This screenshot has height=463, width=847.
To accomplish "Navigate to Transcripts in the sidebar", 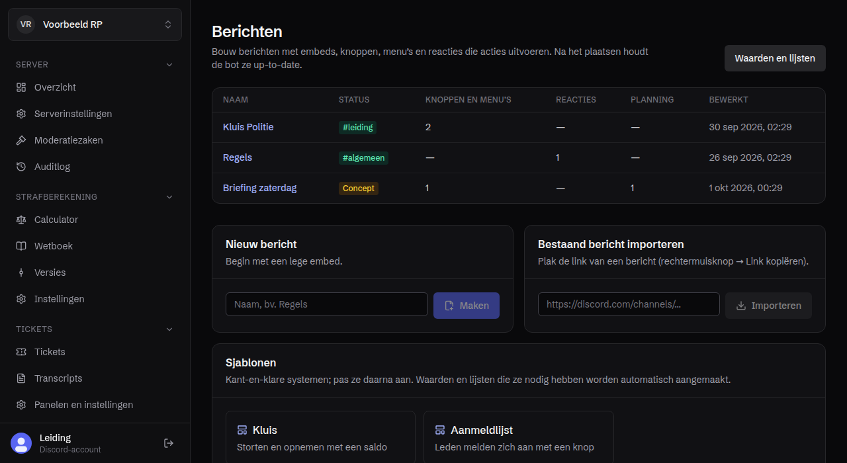I will pos(95,378).
